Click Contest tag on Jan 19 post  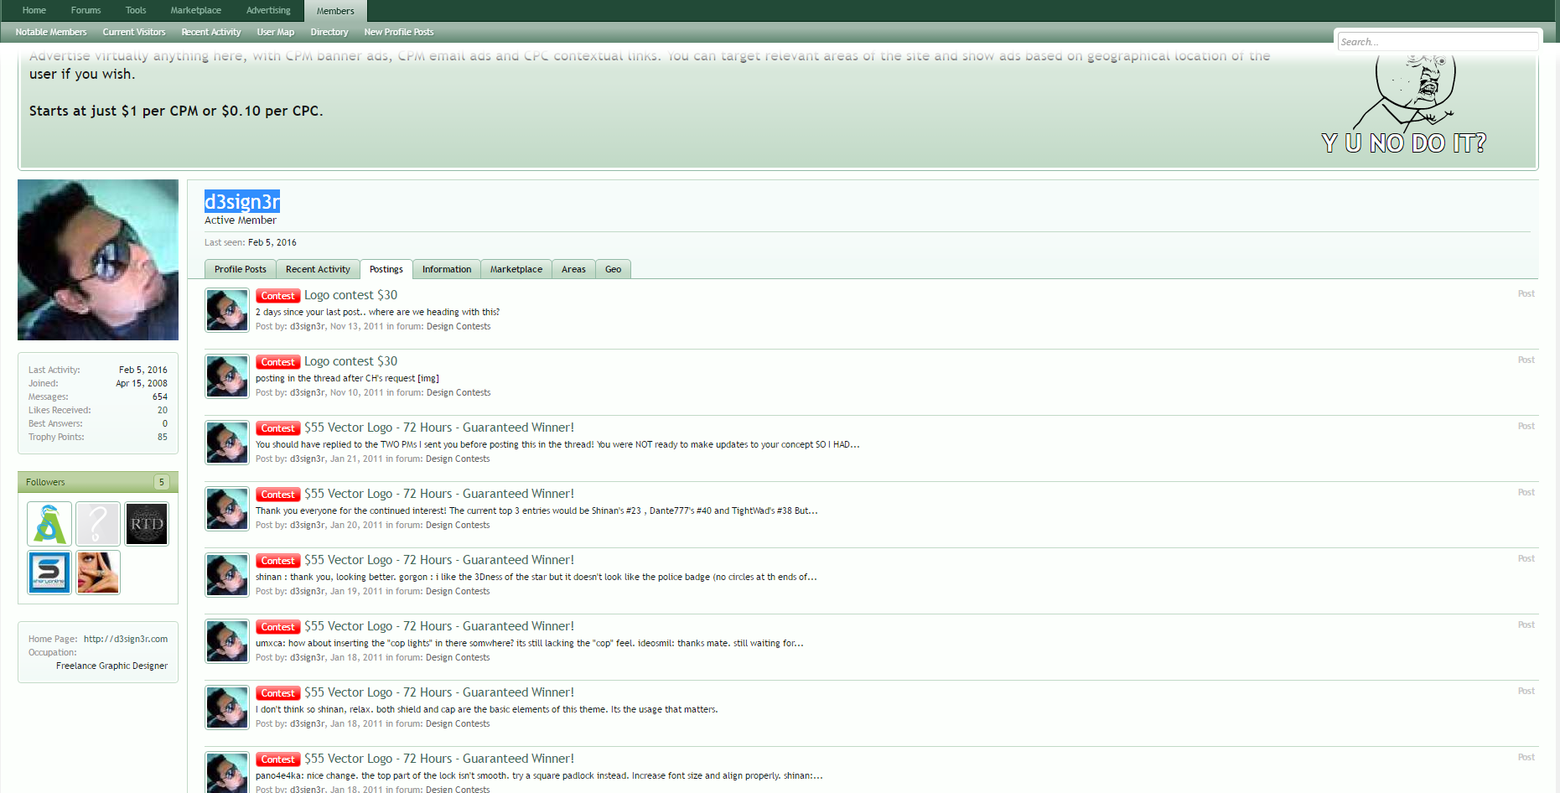pos(277,561)
